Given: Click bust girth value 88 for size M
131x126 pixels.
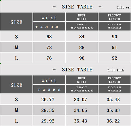Looking at the screenshot, I should pos(82,47).
